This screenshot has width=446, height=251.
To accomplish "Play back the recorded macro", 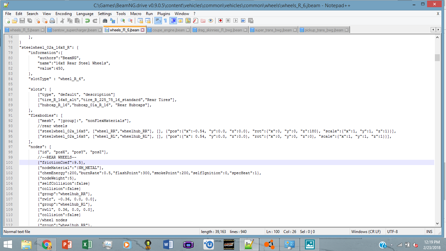I will pyautogui.click(x=236, y=21).
